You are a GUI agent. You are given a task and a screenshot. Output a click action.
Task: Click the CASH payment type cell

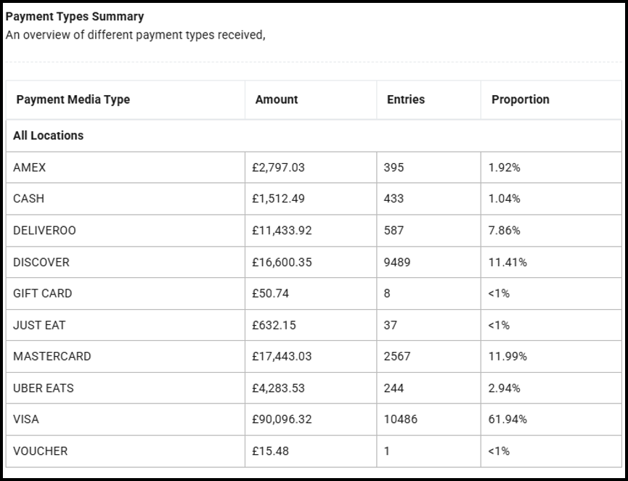[x=29, y=199]
